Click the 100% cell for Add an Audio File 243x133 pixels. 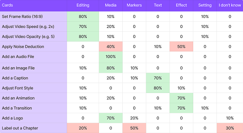[x=111, y=57]
